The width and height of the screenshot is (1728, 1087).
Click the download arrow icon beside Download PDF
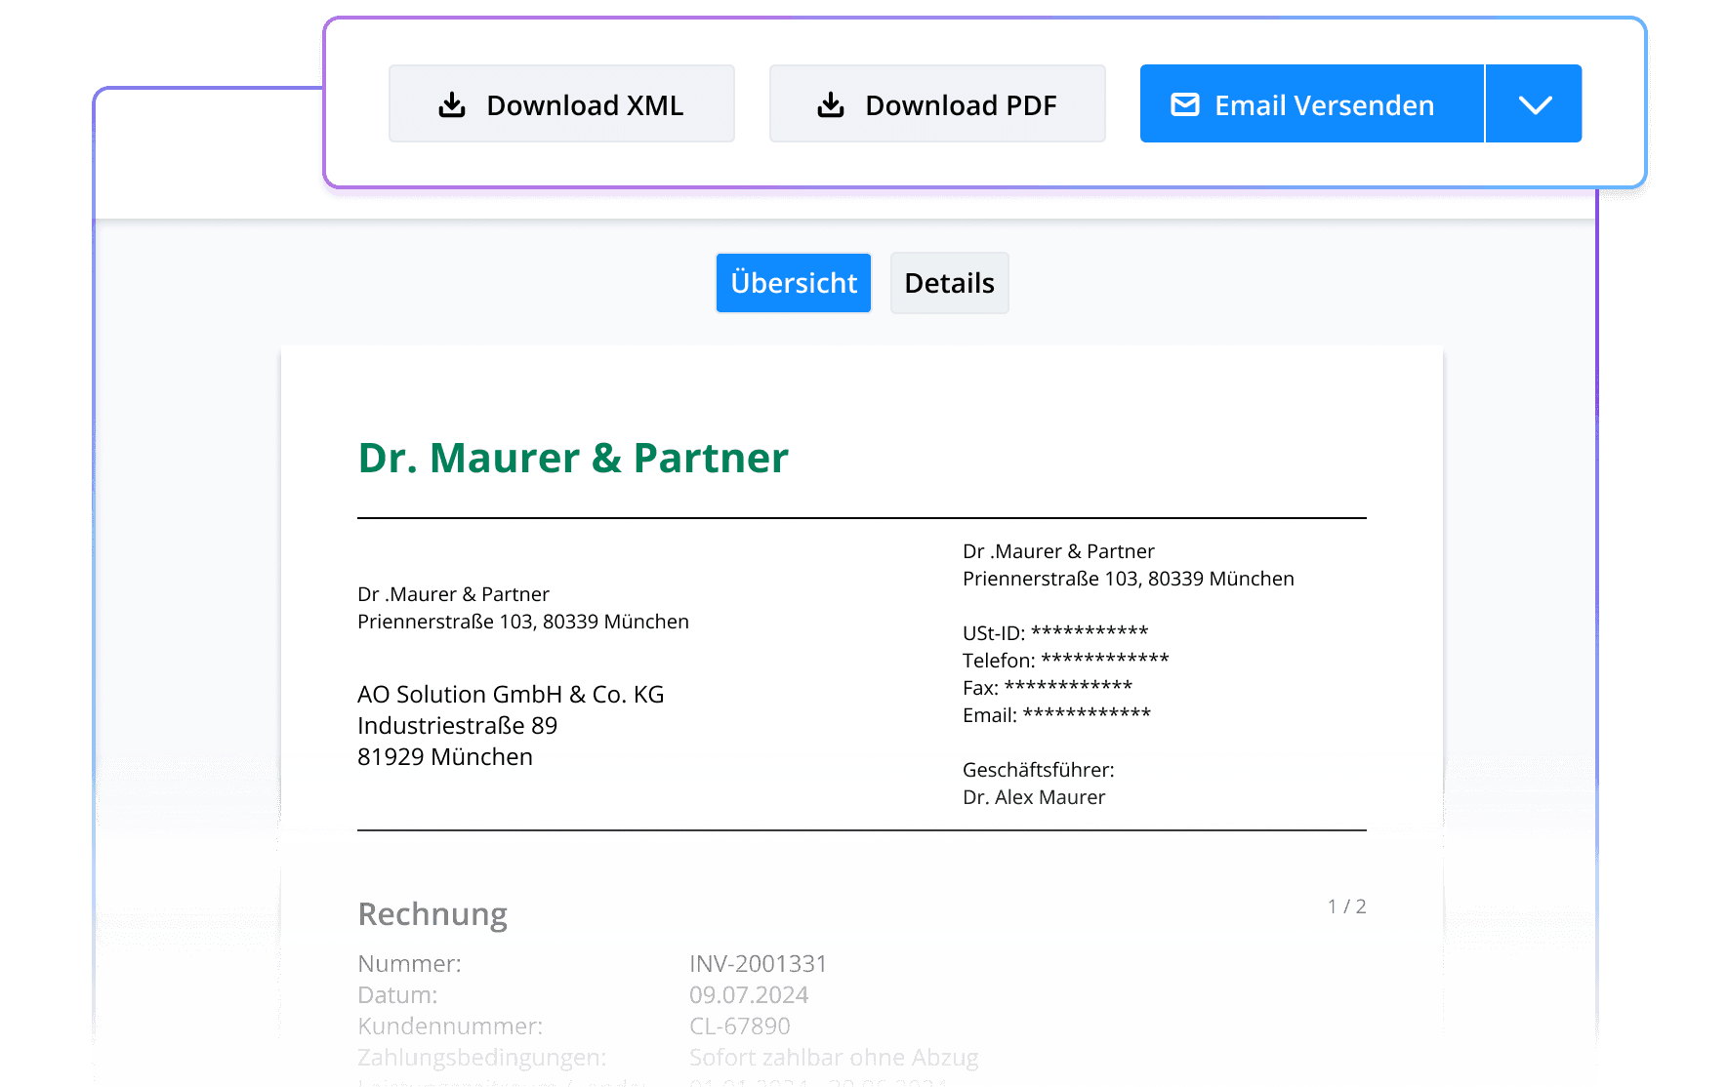point(831,104)
